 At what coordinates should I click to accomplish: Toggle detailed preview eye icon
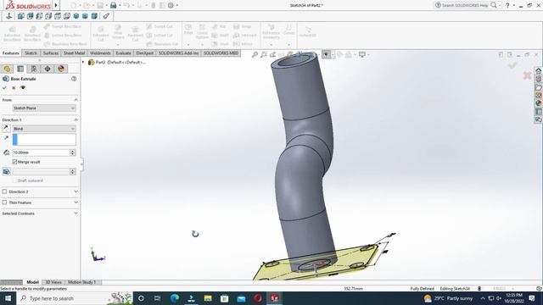click(x=23, y=88)
